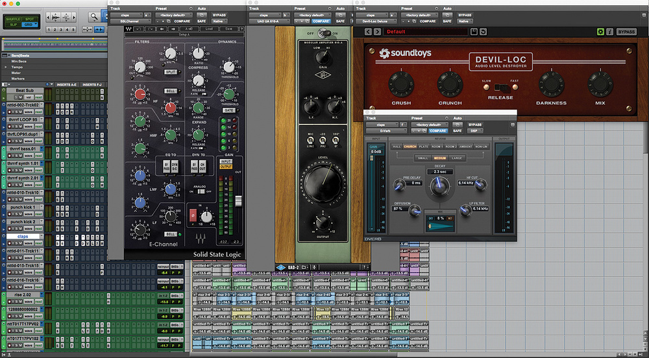Viewport: 649px width, 358px height.
Task: Revert Devil-Loc preset with circular arrow icon
Action: click(483, 32)
